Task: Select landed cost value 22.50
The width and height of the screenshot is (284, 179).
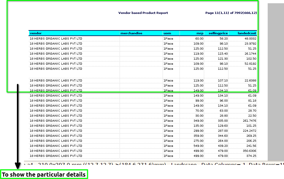Action: click(252, 116)
